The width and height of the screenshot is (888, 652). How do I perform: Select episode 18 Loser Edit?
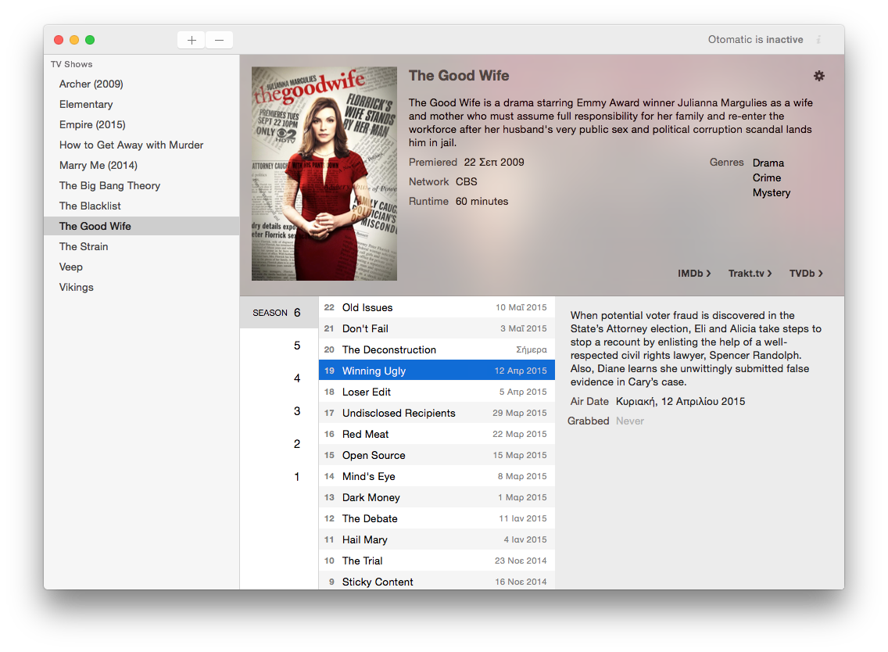click(437, 392)
